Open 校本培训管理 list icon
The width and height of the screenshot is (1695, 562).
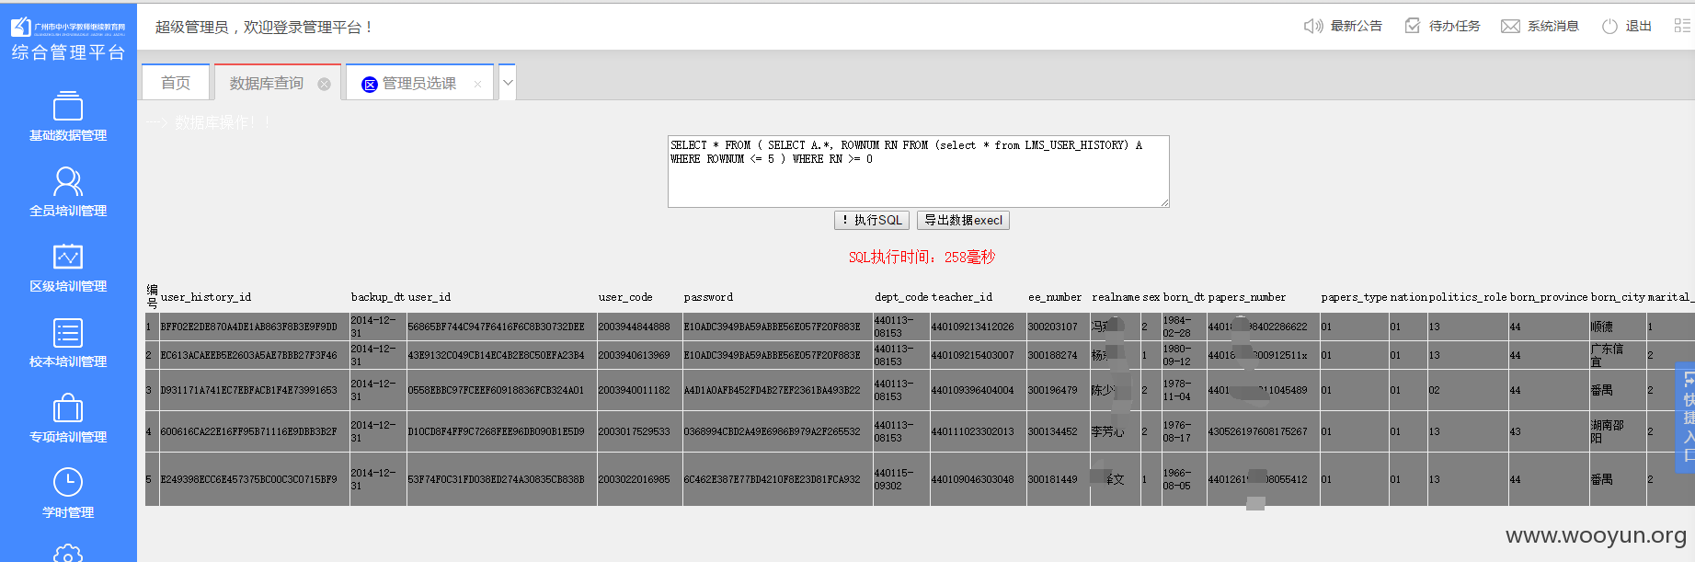point(68,332)
